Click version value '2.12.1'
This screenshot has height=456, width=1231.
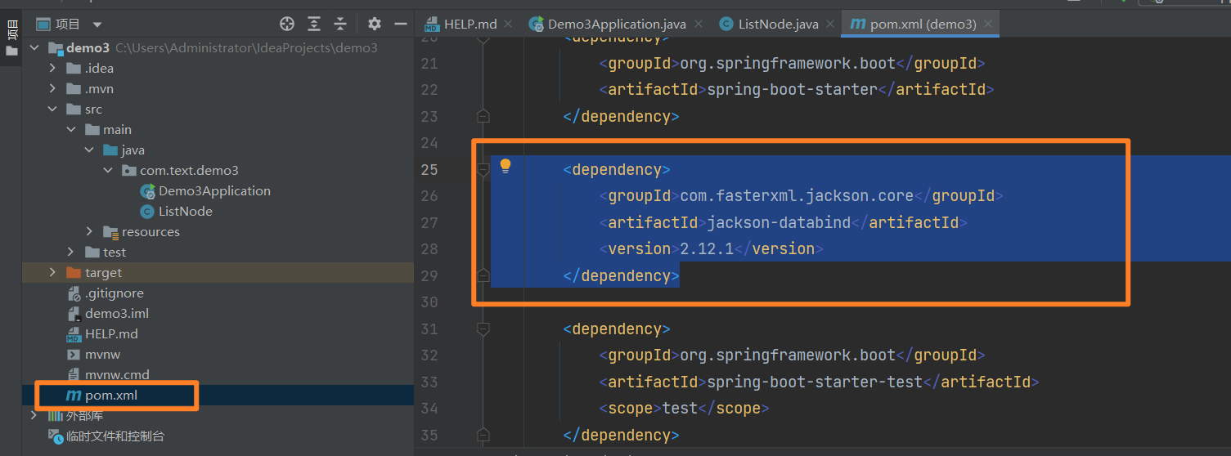(x=707, y=249)
